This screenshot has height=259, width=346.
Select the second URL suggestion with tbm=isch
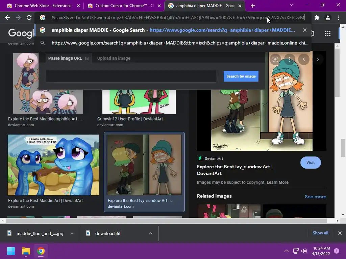[173, 43]
